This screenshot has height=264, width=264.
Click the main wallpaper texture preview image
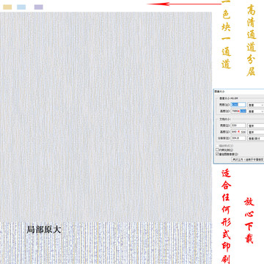coord(106,117)
